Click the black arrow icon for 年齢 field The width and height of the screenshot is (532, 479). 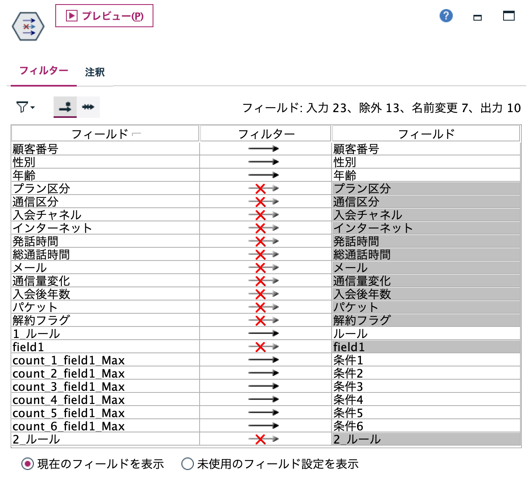(263, 175)
